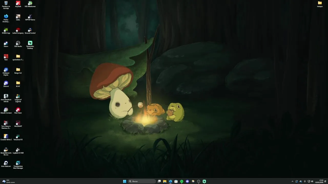Image resolution: width=328 pixels, height=184 pixels.
Task: Expand the hidden system tray icons chevron
Action: pyautogui.click(x=292, y=181)
